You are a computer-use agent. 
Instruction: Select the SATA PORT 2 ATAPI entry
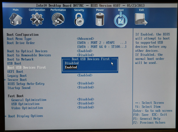pyautogui.click(x=102, y=43)
